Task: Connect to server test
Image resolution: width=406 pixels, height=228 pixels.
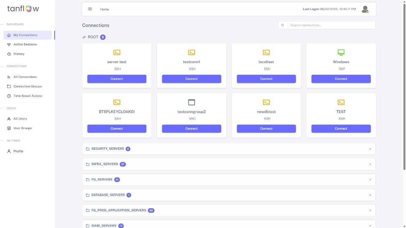Action: coord(117,79)
